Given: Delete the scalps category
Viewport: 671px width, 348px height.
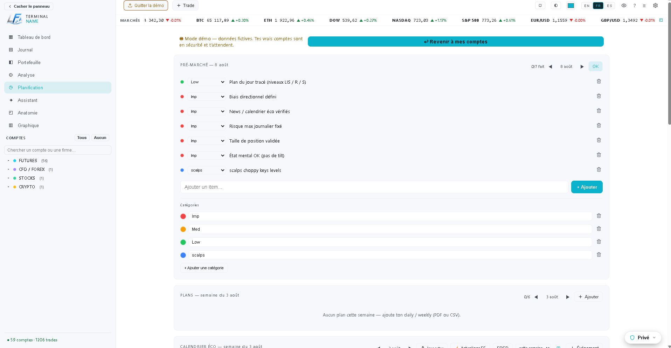Looking at the screenshot, I should point(599,255).
